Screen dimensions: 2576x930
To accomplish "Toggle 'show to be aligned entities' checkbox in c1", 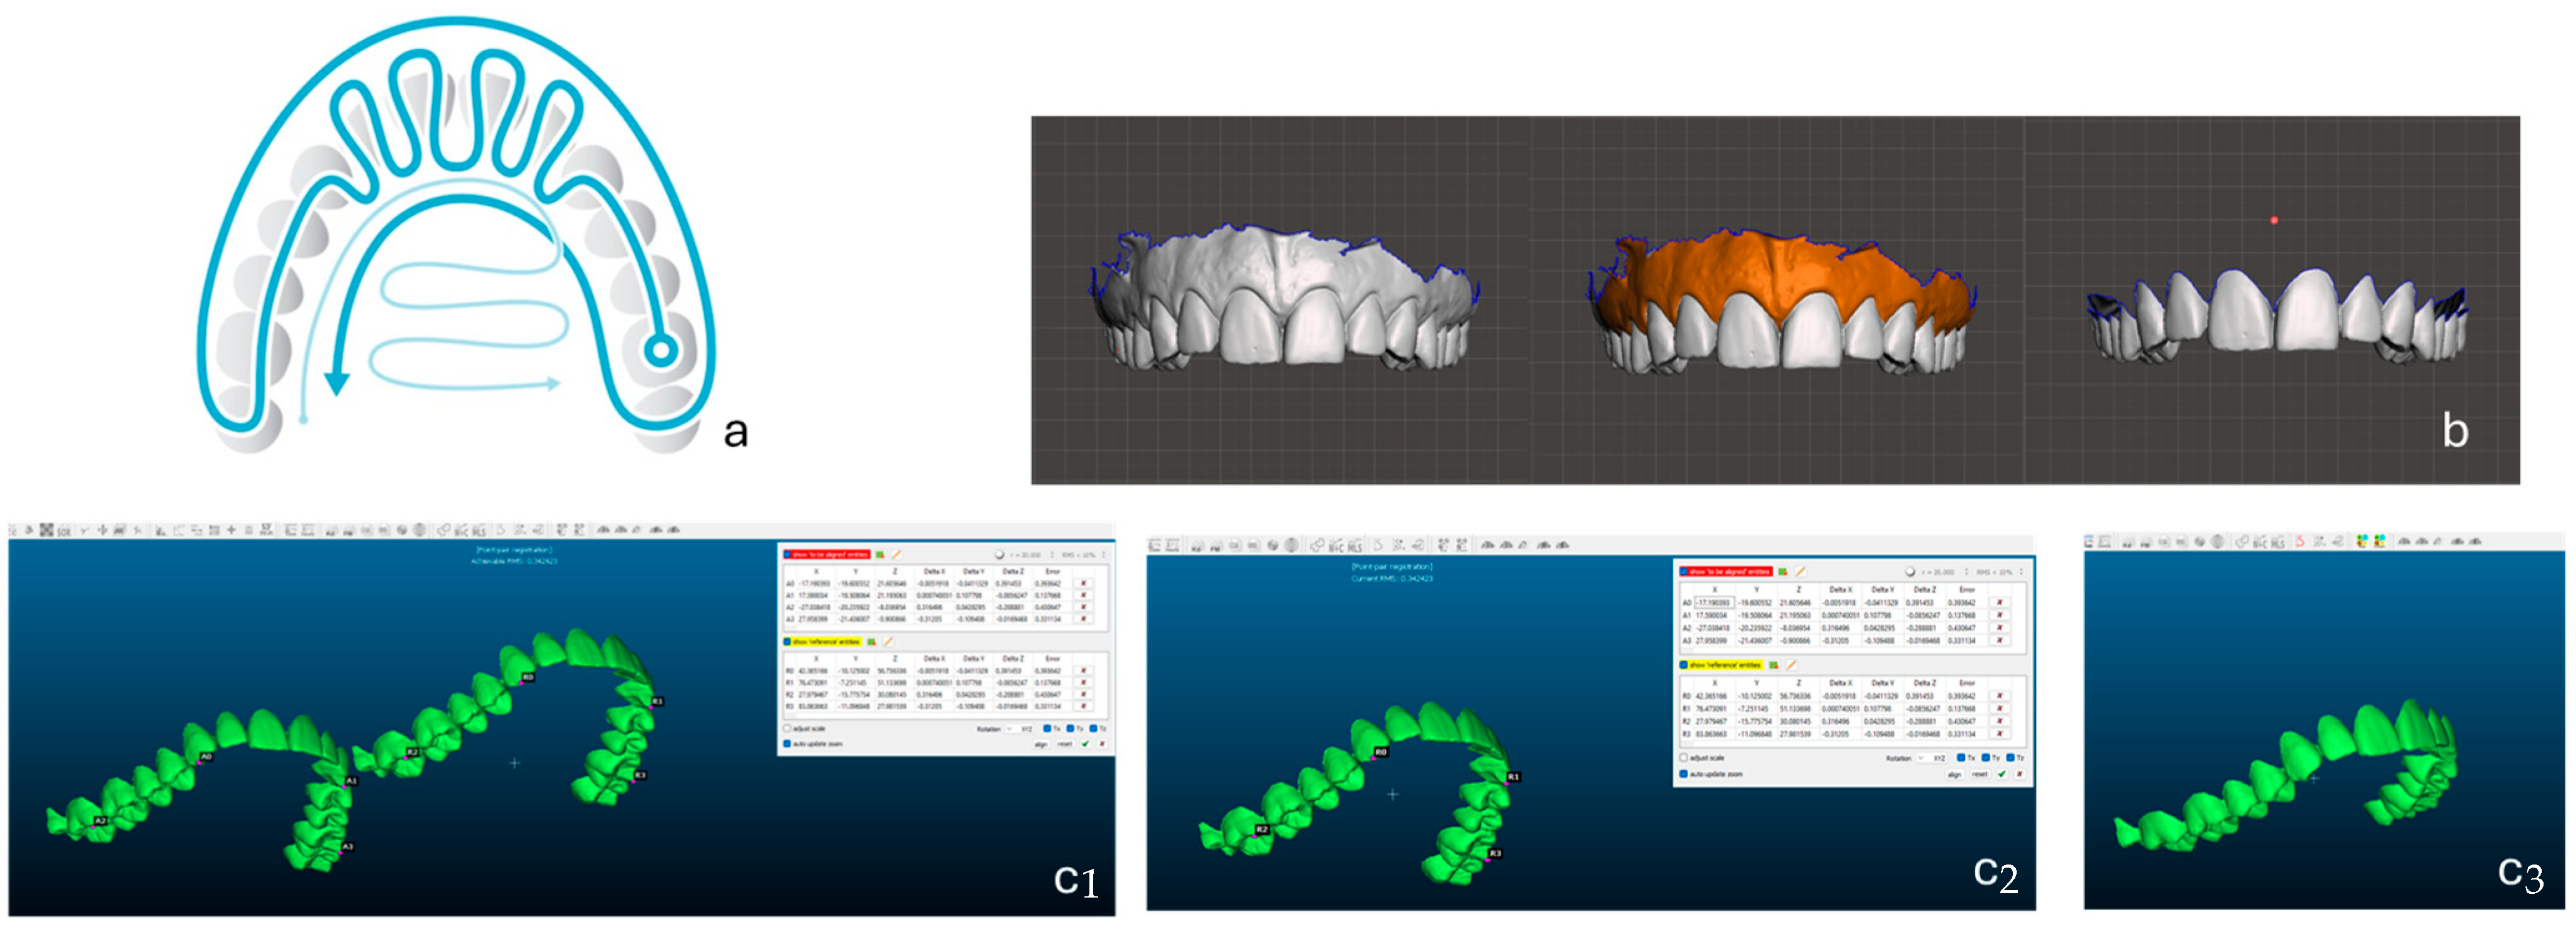I will (788, 554).
